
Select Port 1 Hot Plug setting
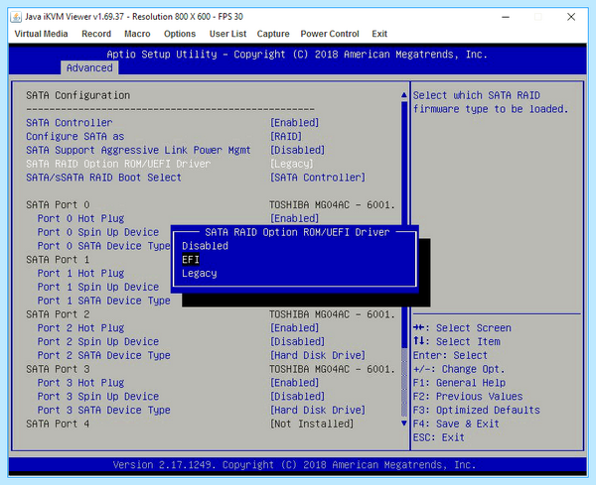click(80, 273)
